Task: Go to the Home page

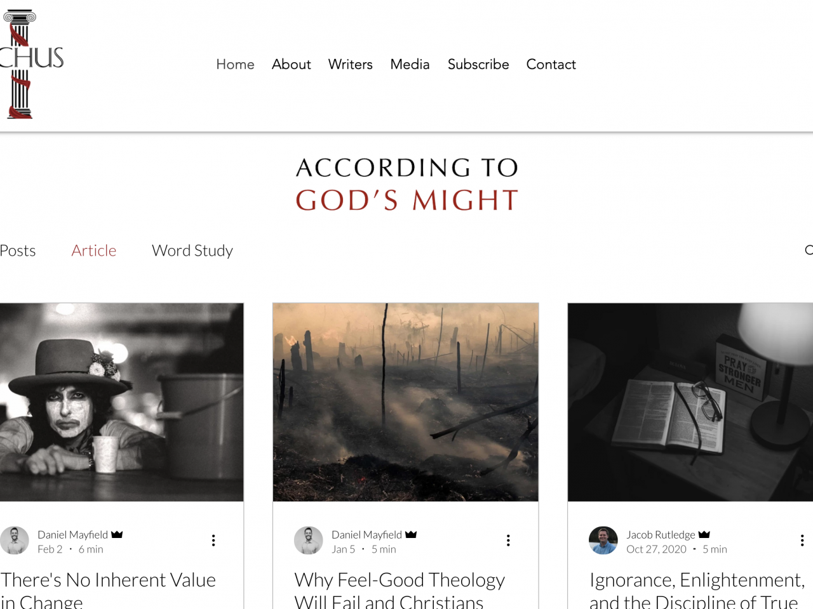Action: pos(235,64)
